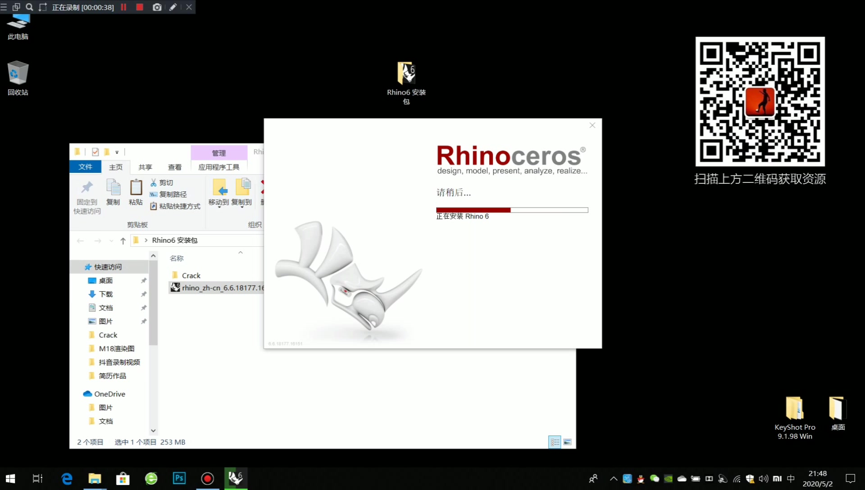Switch Explorer to details view icon
This screenshot has width=865, height=490.
pyautogui.click(x=555, y=442)
